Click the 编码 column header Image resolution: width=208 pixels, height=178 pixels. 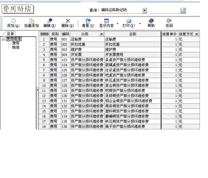tap(66, 34)
